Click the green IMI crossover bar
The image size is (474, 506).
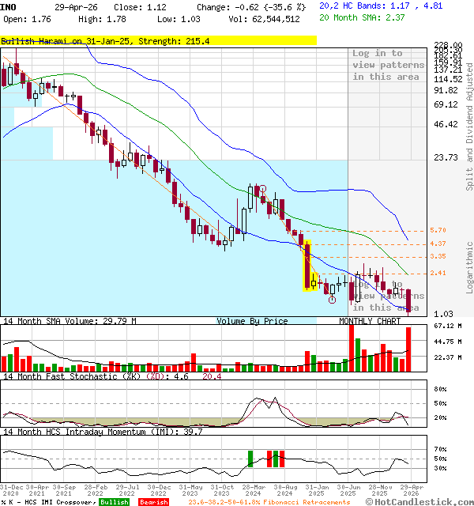250,459
